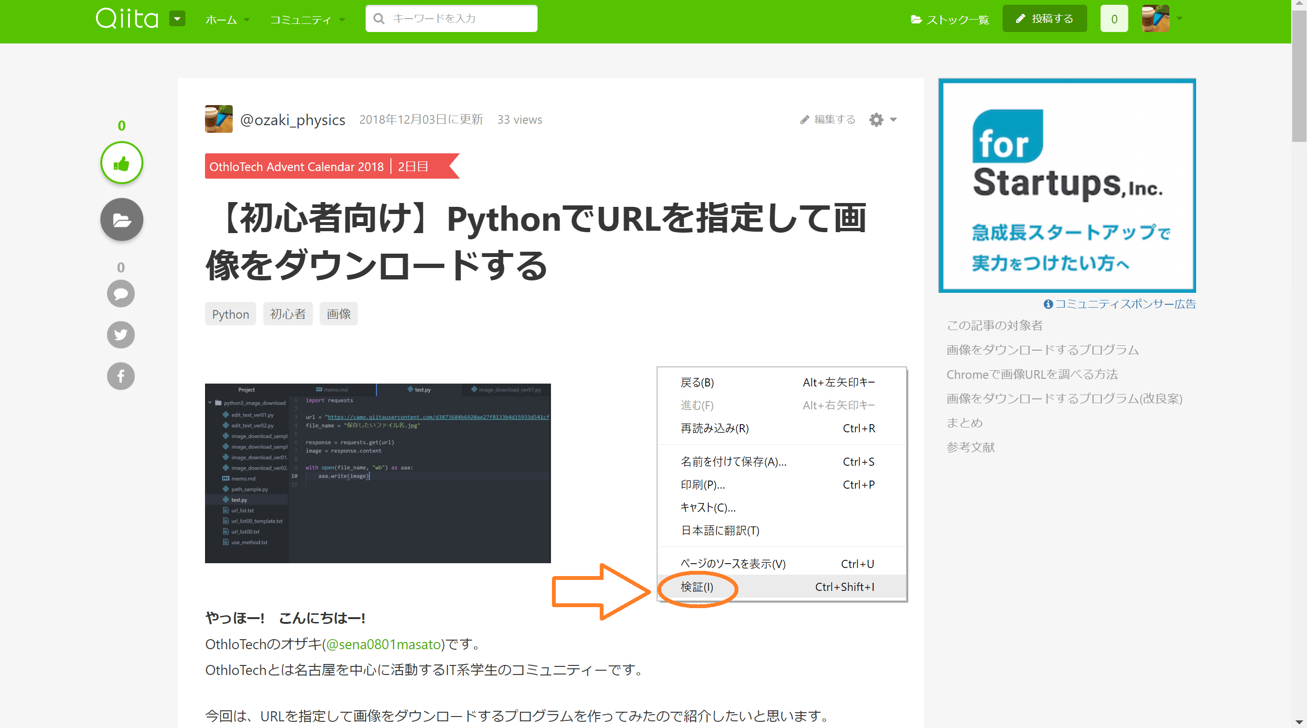
Task: Open the notifications count box showing 0
Action: [x=1113, y=19]
